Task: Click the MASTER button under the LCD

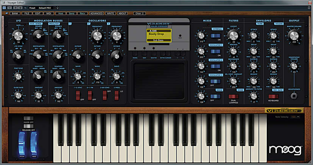Action: tap(154, 53)
